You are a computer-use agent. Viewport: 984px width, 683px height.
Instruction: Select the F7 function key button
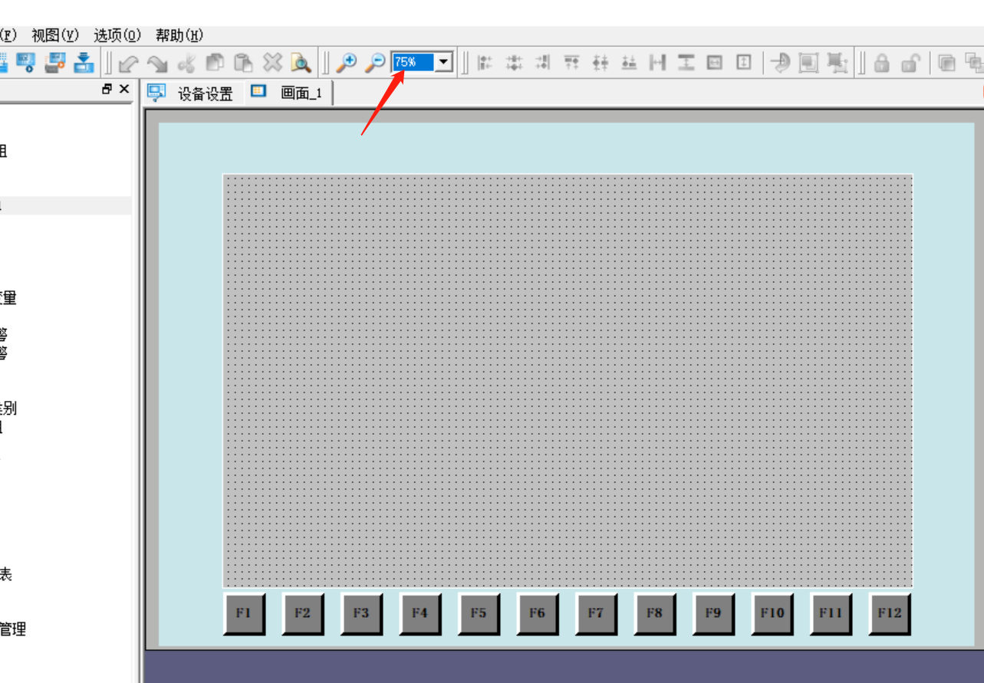[x=596, y=613]
